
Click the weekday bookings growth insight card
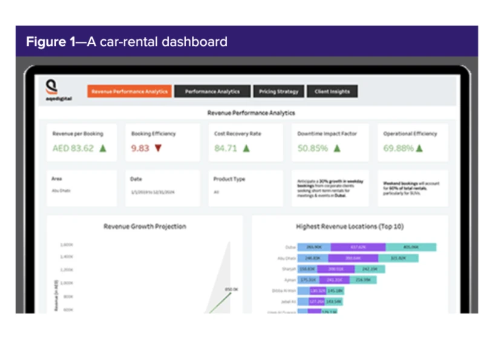330,188
